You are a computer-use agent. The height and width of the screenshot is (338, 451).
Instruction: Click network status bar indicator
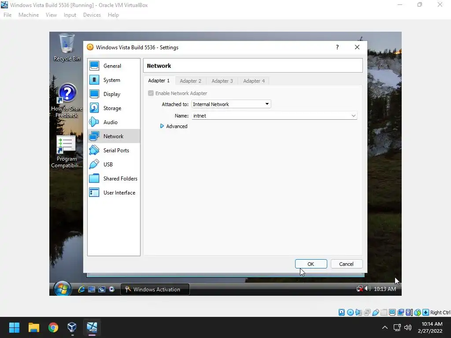[x=367, y=312]
